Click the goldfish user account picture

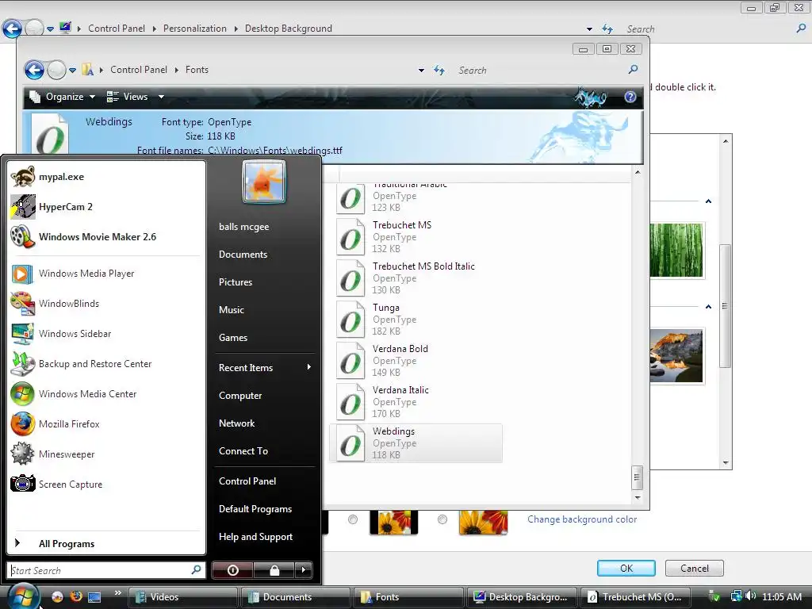263,182
